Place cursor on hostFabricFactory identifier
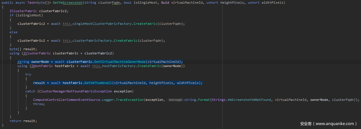Viewport: 361px width, 129px height. tap(119, 66)
